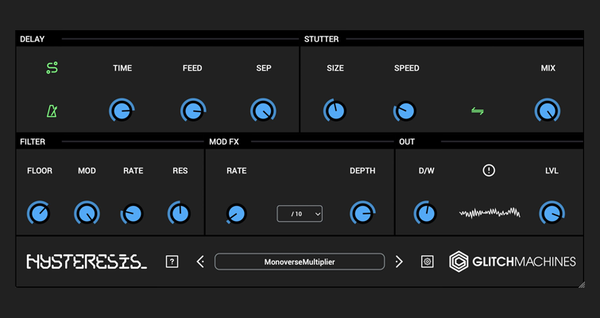Open the settings gear icon
Image resolution: width=600 pixels, height=318 pixels.
click(x=427, y=262)
